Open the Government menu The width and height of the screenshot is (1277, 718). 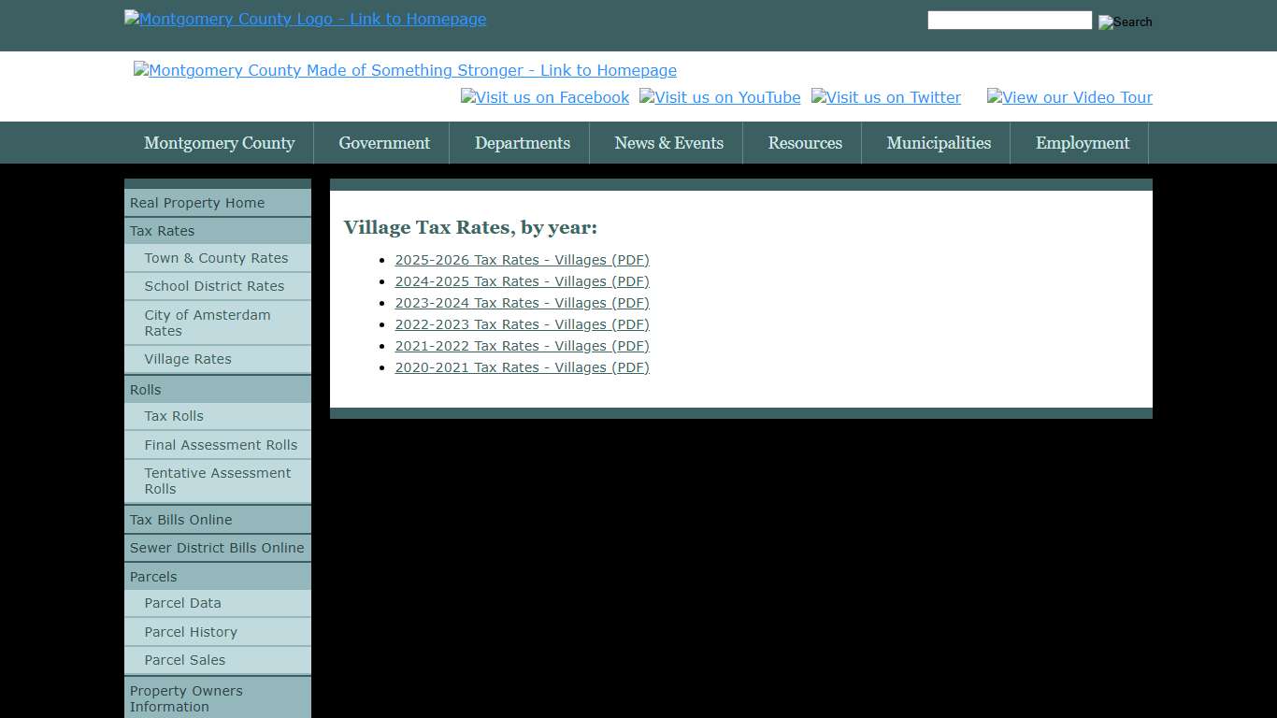(x=384, y=143)
